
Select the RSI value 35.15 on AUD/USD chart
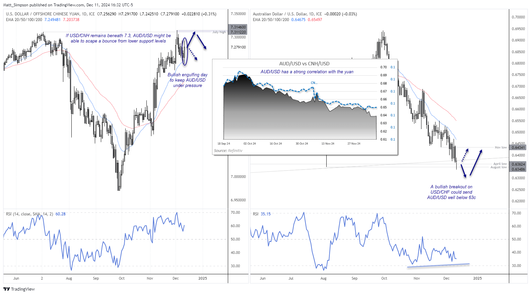pyautogui.click(x=266, y=214)
